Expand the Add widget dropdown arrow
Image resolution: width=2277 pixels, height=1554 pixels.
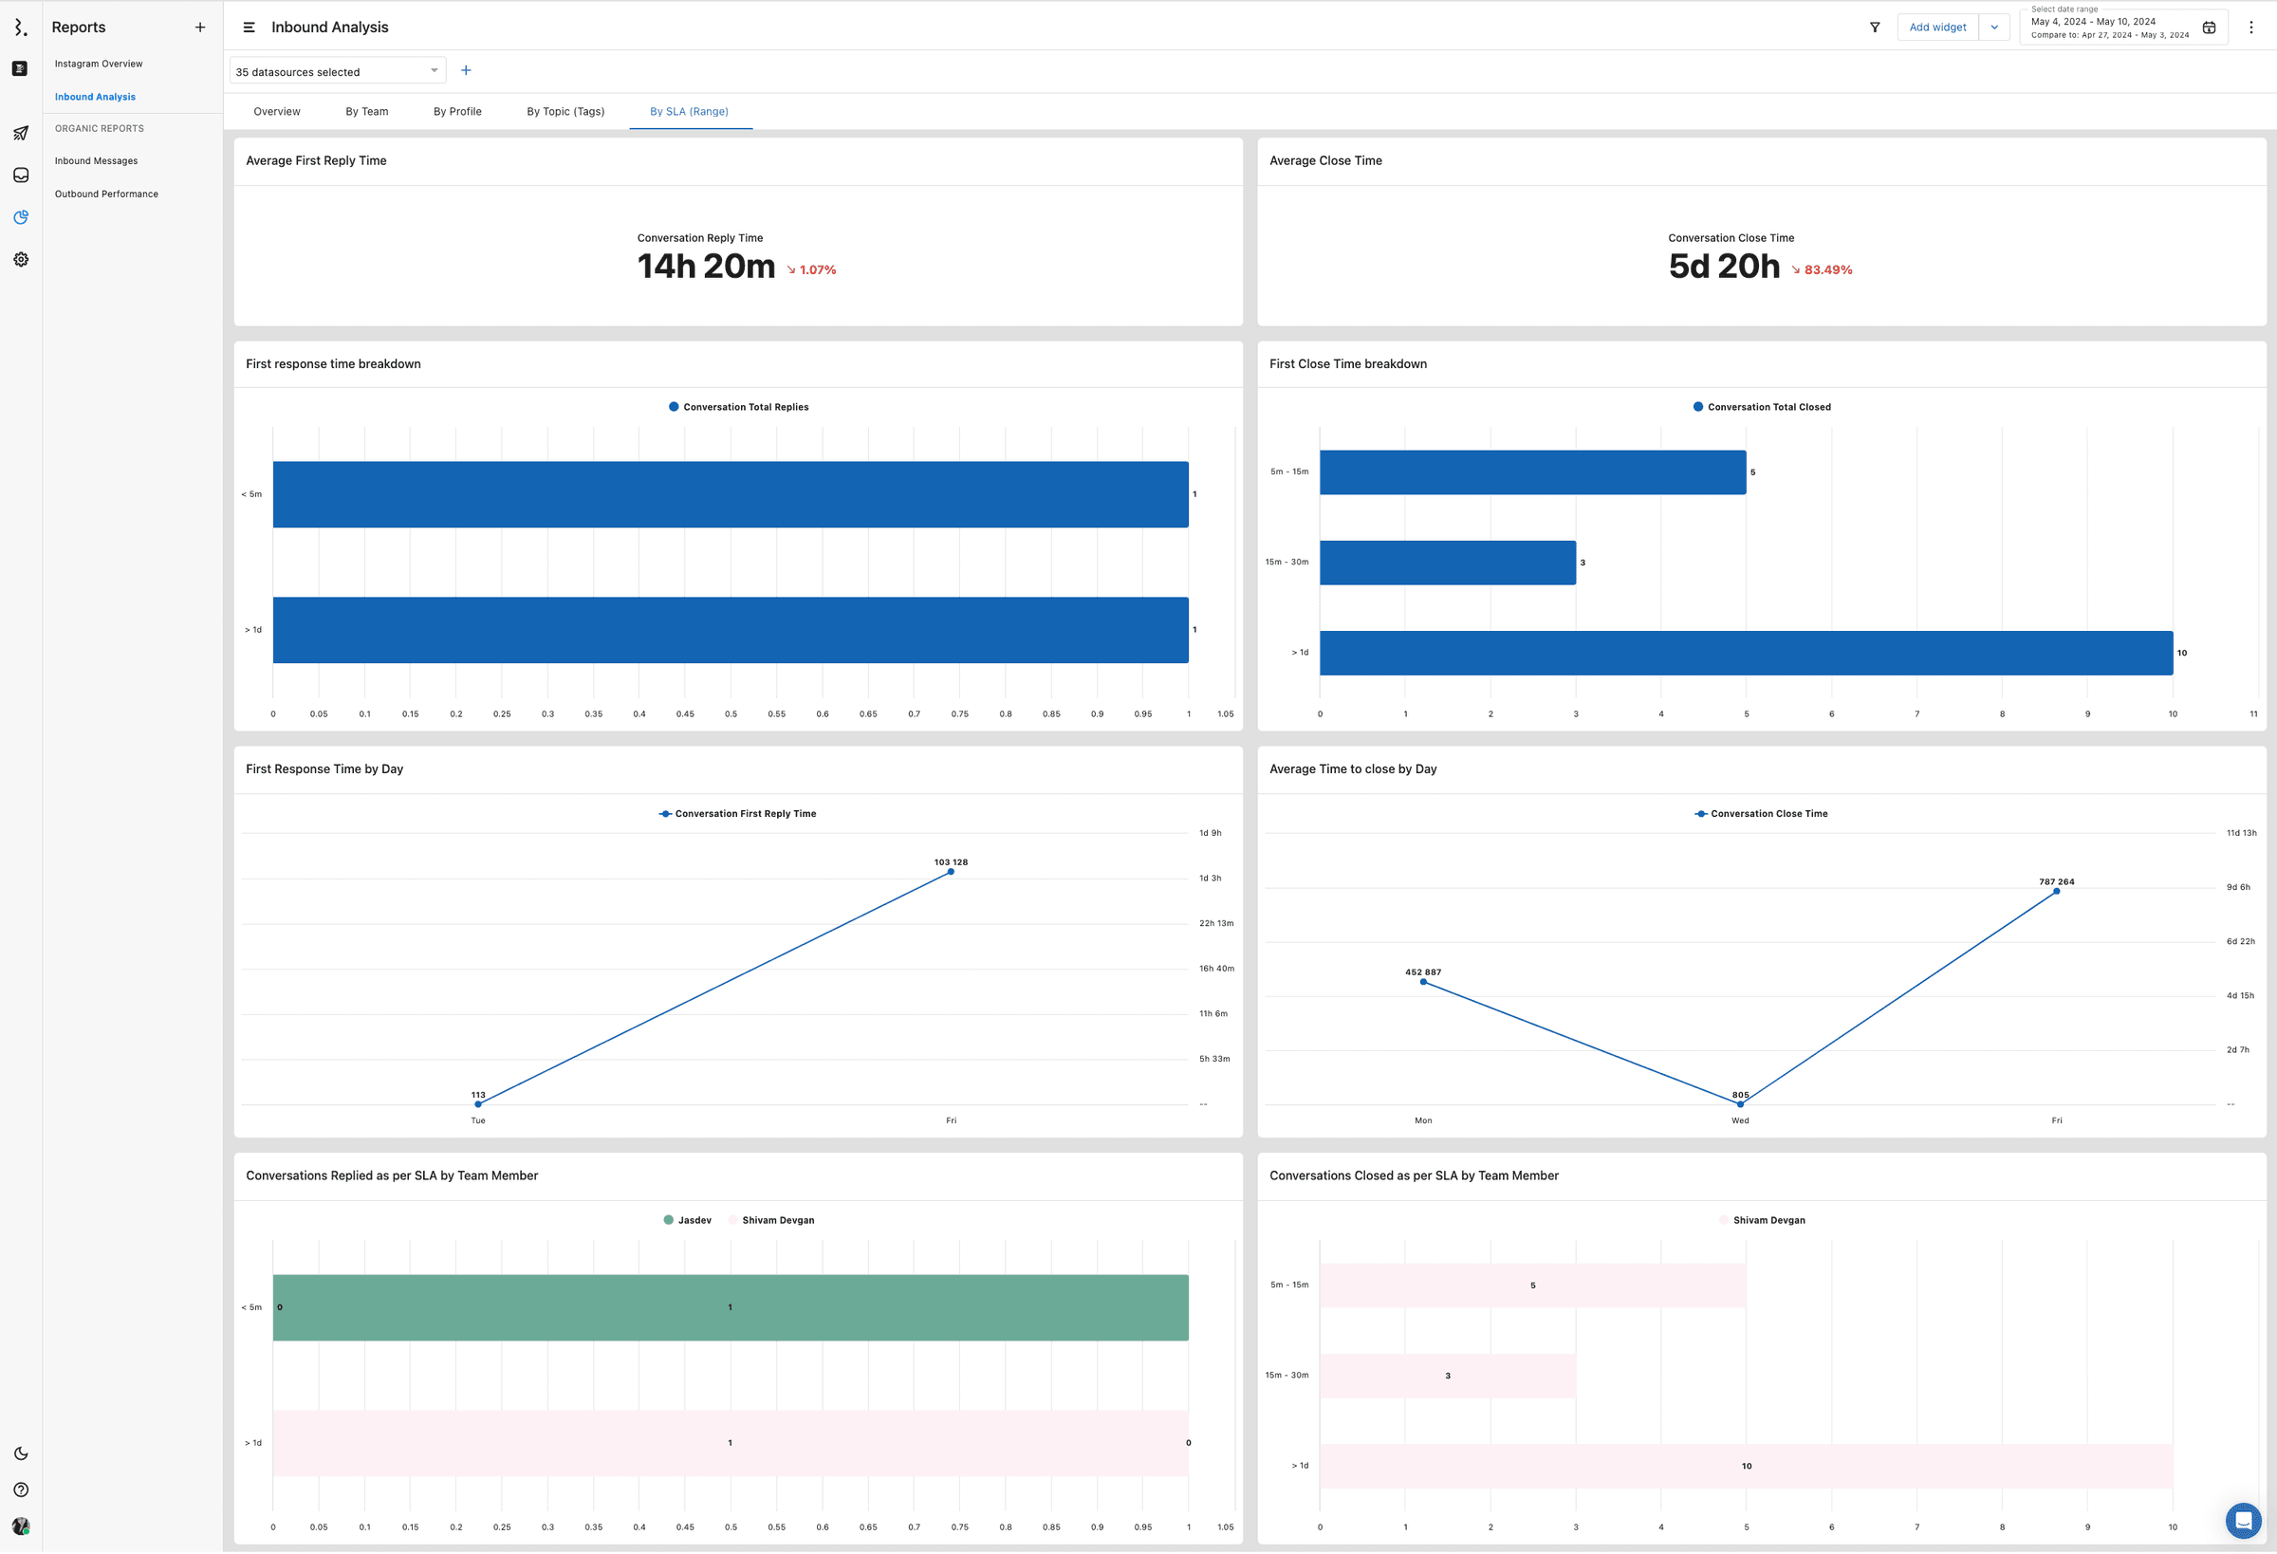1994,28
